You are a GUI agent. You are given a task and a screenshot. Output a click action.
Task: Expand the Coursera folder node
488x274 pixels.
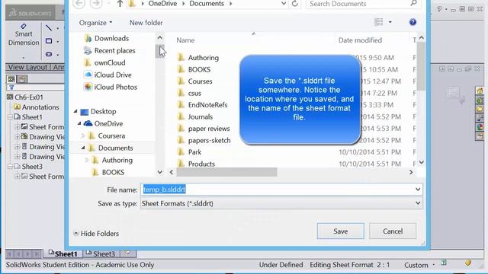pos(83,135)
